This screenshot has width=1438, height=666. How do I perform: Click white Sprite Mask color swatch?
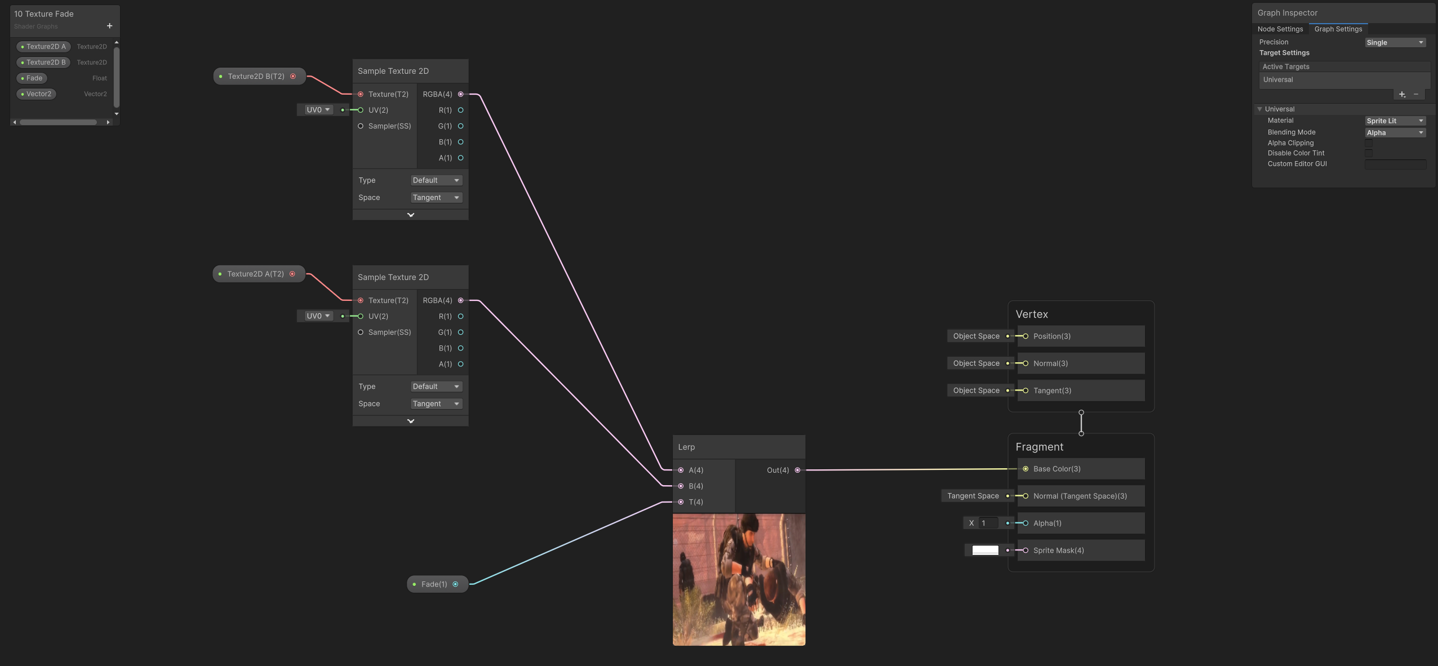pos(985,550)
